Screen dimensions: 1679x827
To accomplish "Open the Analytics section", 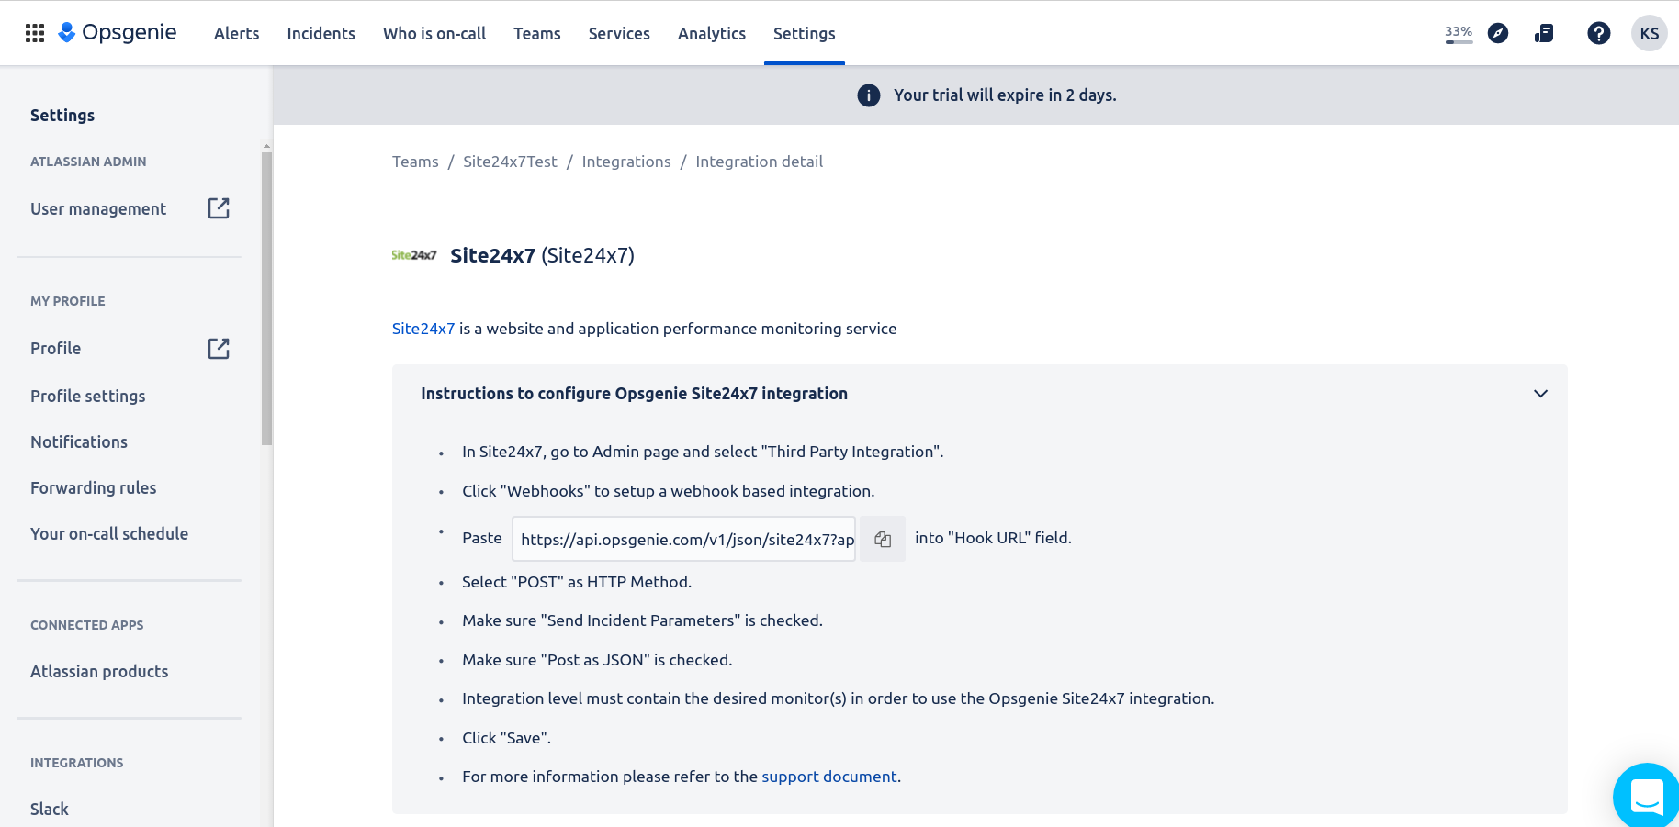I will 712,33.
